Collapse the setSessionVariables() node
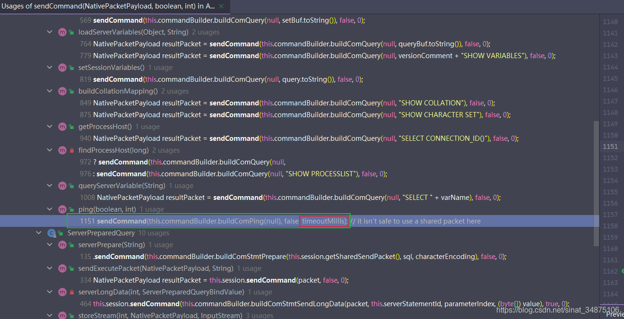Image resolution: width=624 pixels, height=319 pixels. (50, 68)
